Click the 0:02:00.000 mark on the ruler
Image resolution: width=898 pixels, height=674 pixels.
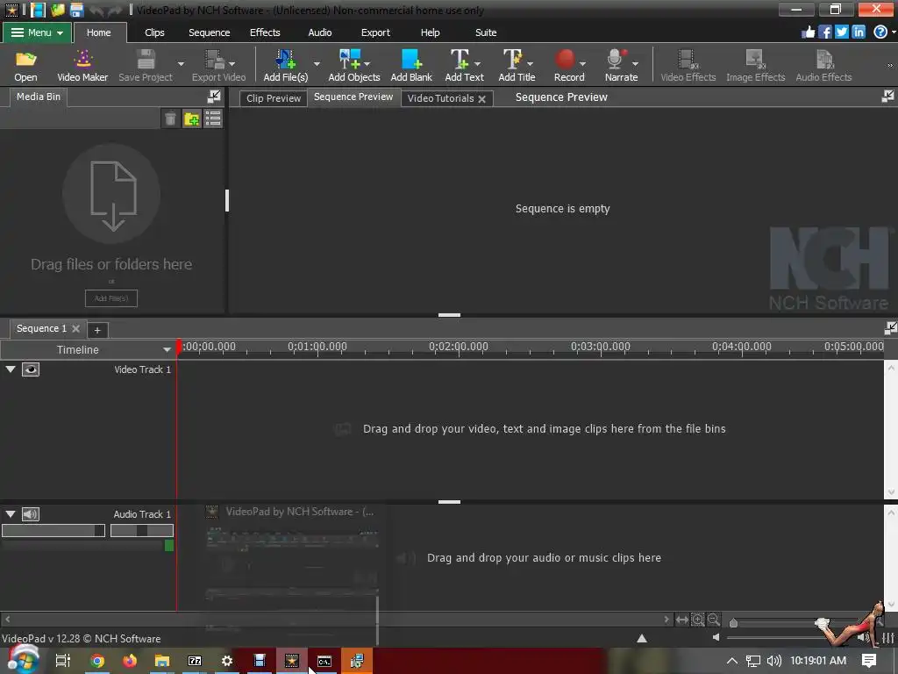tap(458, 347)
